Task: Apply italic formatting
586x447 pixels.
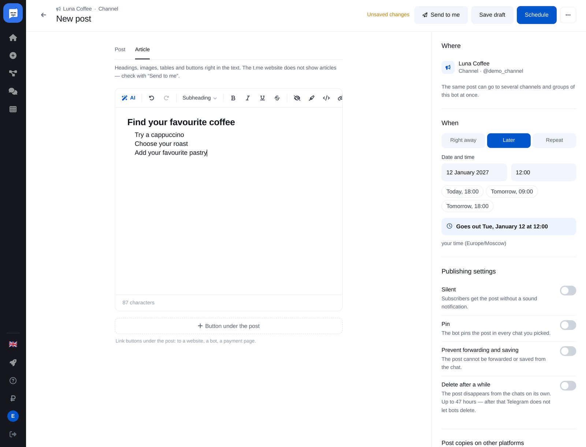Action: (x=248, y=98)
